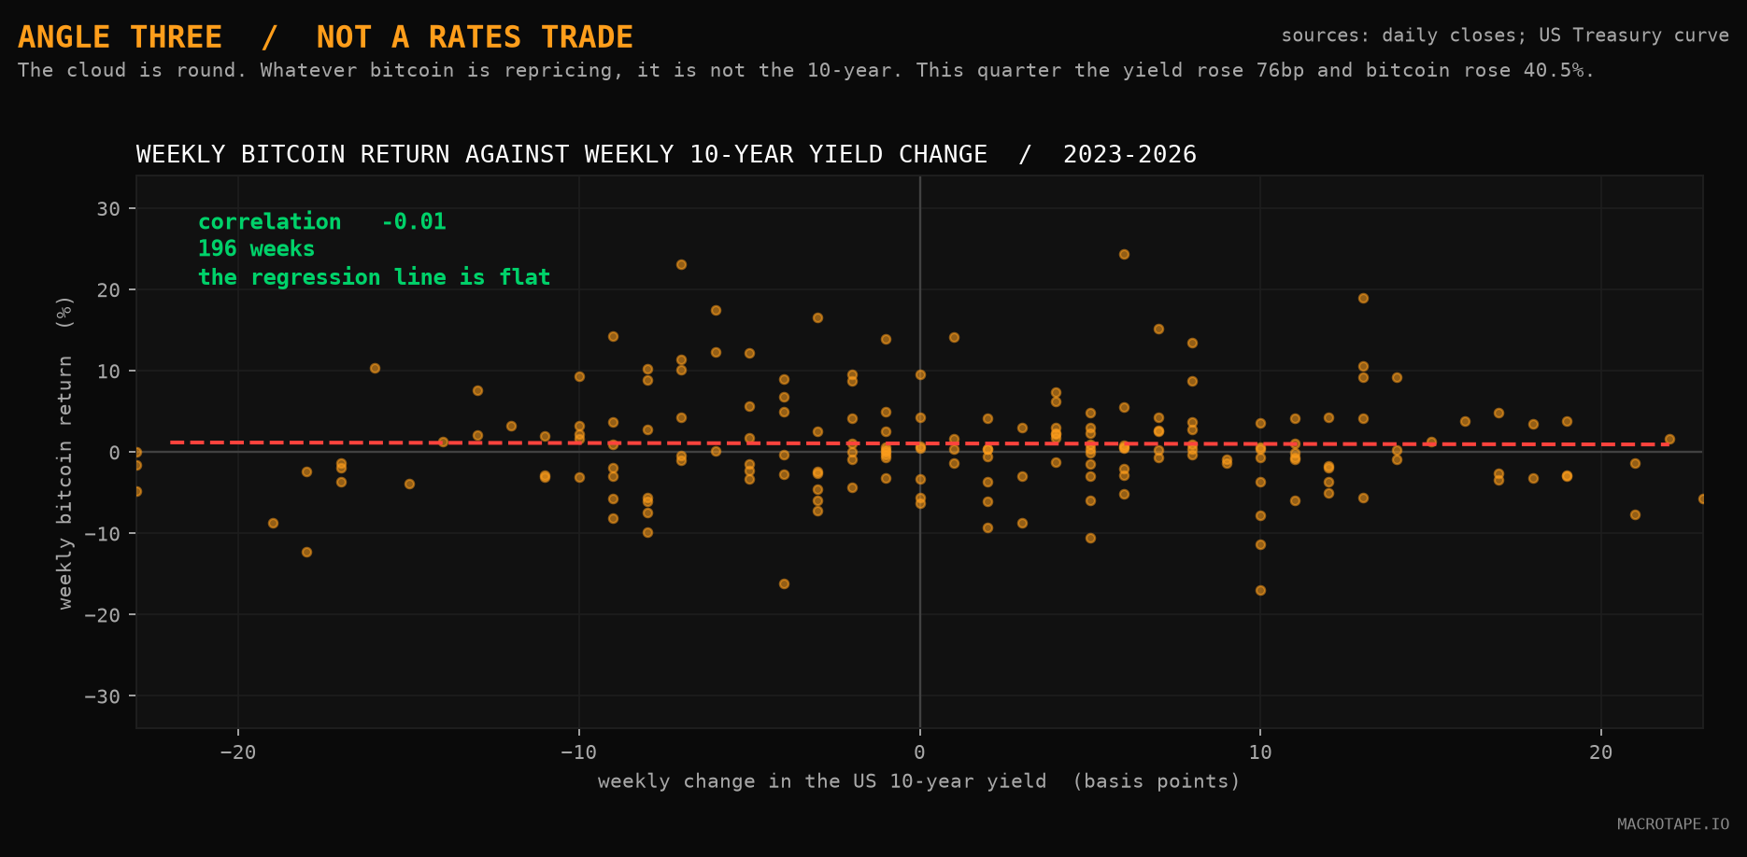Viewport: 1747px width, 857px height.
Task: Click the 'ANGLE THREE / NOT A RATES TRADE' headline
Action: coord(325,37)
